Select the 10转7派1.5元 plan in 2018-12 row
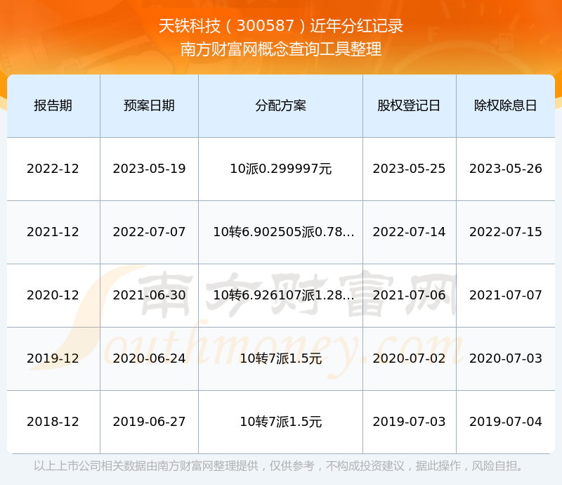This screenshot has width=562, height=485. (280, 421)
